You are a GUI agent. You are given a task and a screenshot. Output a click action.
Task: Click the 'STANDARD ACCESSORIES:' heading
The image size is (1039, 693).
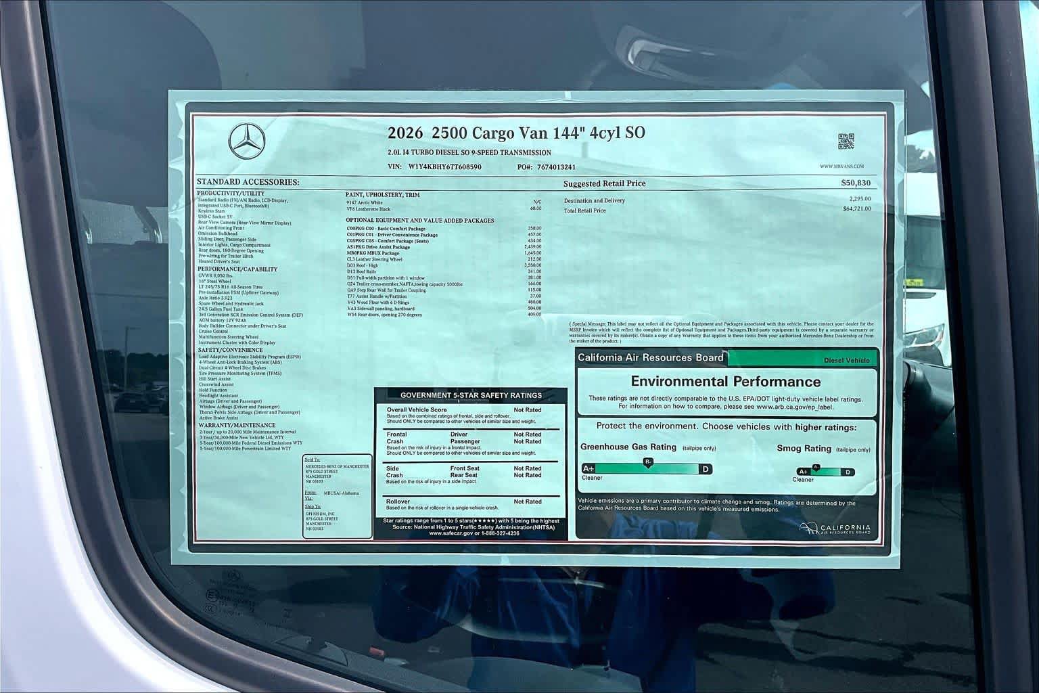coord(248,182)
